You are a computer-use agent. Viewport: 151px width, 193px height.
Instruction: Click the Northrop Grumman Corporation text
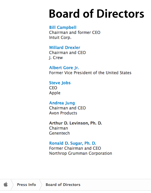pos(81,153)
